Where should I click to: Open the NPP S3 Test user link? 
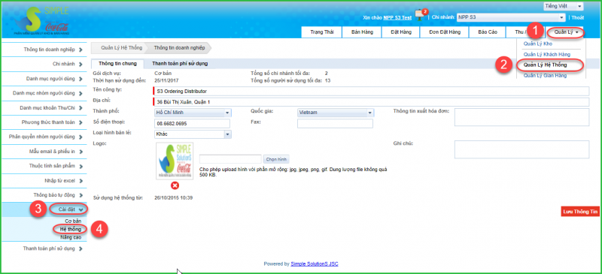(397, 17)
